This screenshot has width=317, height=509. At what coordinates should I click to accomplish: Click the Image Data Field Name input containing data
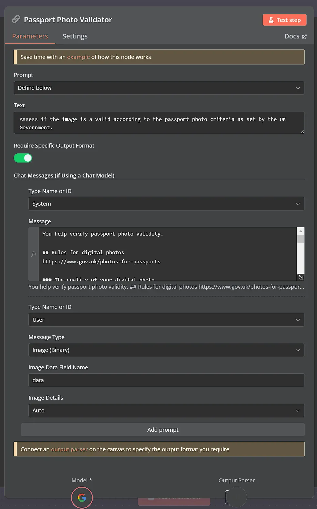[167, 380]
